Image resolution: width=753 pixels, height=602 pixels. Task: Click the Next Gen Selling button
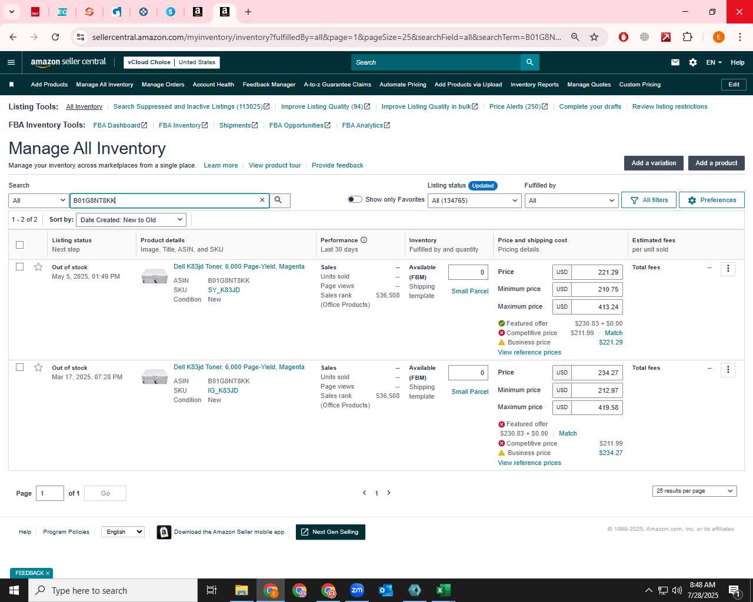[x=330, y=532]
